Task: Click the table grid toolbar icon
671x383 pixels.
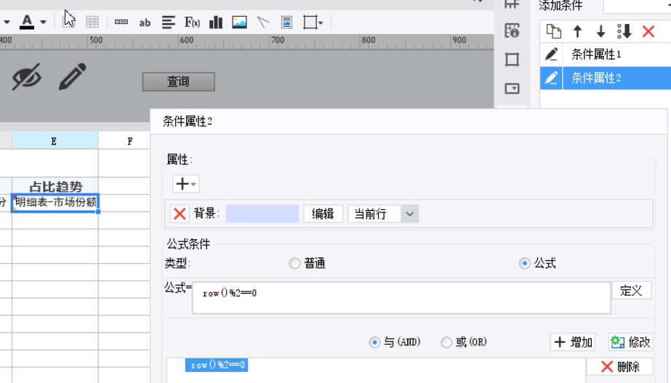Action: point(92,22)
